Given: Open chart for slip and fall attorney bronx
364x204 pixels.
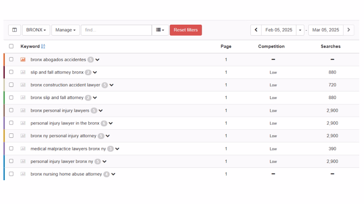Looking at the screenshot, I should click(x=23, y=72).
